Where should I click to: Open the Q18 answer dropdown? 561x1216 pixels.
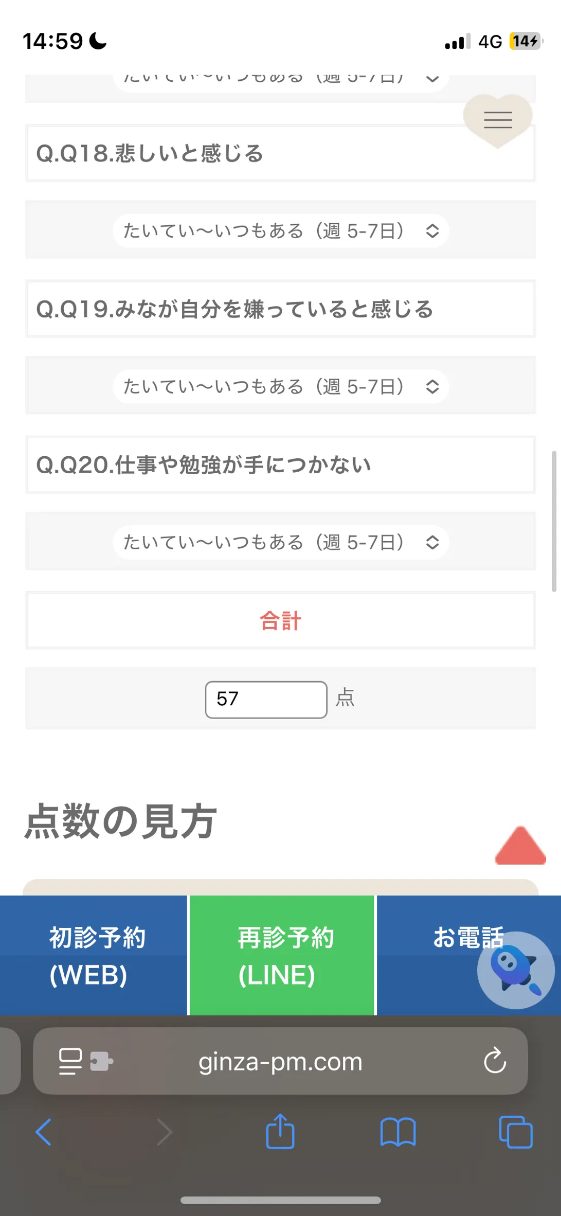(281, 230)
